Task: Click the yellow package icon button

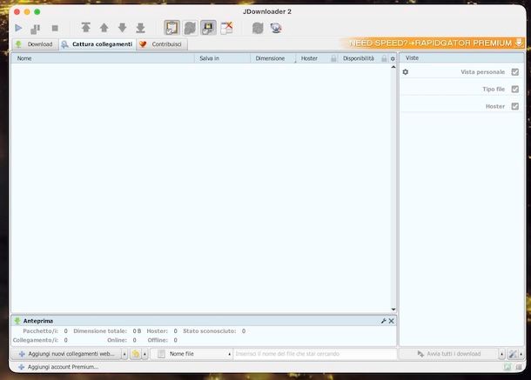Action: tap(136, 354)
